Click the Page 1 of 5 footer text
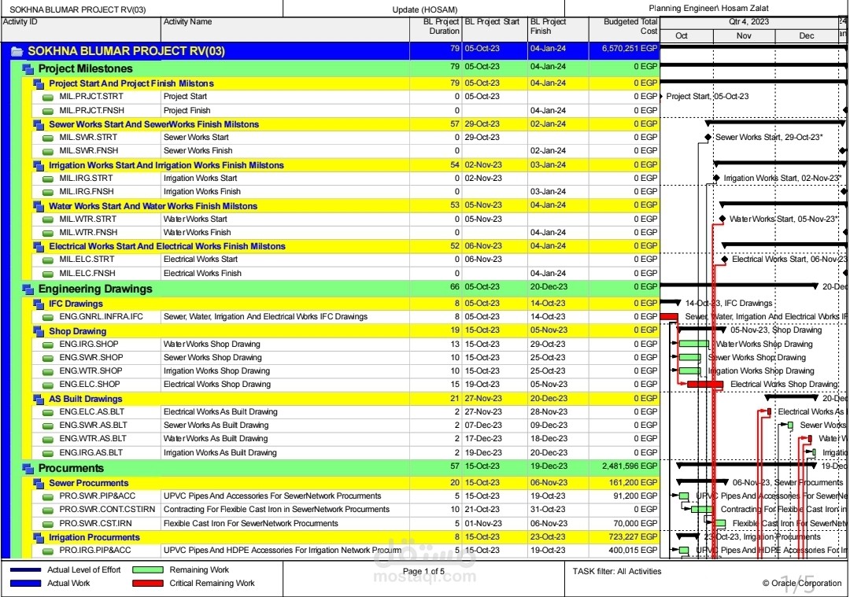850x597 pixels. [423, 571]
